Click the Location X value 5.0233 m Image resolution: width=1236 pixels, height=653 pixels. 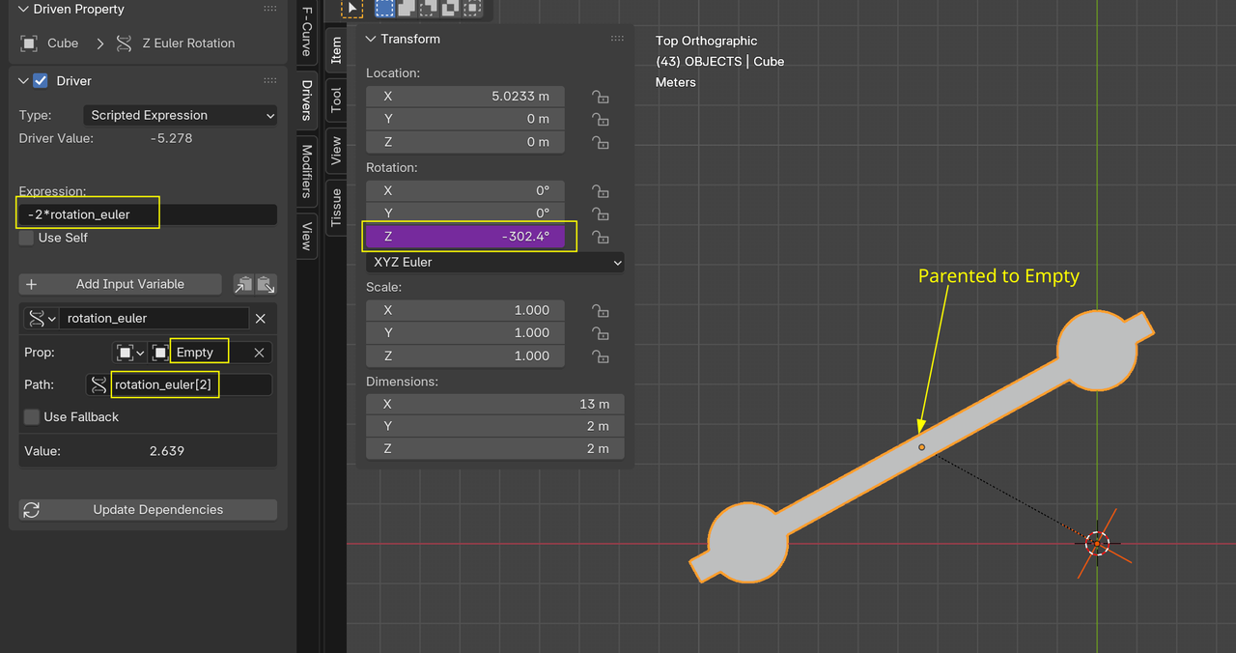pos(465,97)
